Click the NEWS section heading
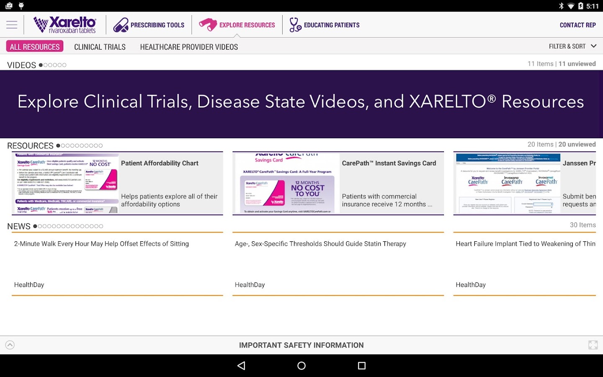 [19, 226]
